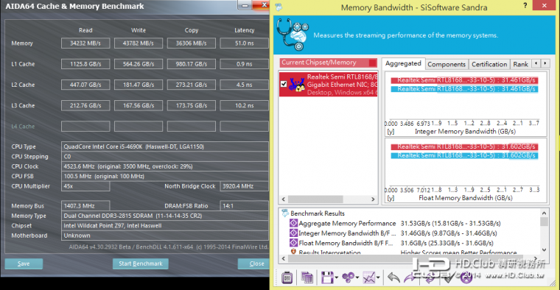Click the Memory Read 34232 MB/s field
Screen dimensions: 560x290
pyautogui.click(x=85, y=43)
